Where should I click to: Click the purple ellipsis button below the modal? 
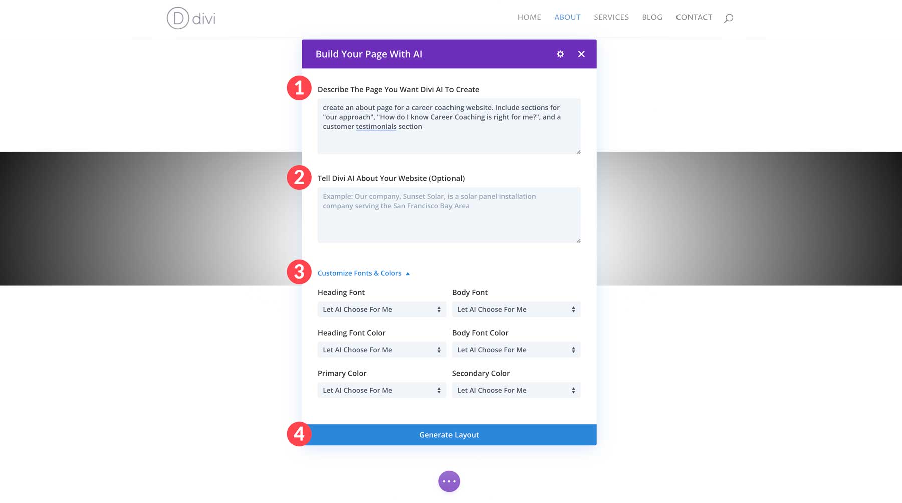coord(449,481)
